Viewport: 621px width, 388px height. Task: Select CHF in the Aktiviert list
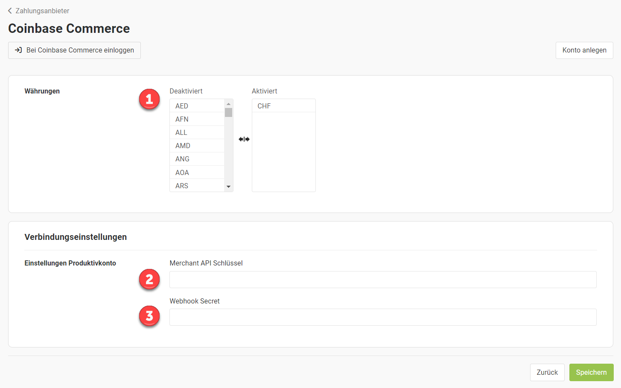(x=284, y=106)
